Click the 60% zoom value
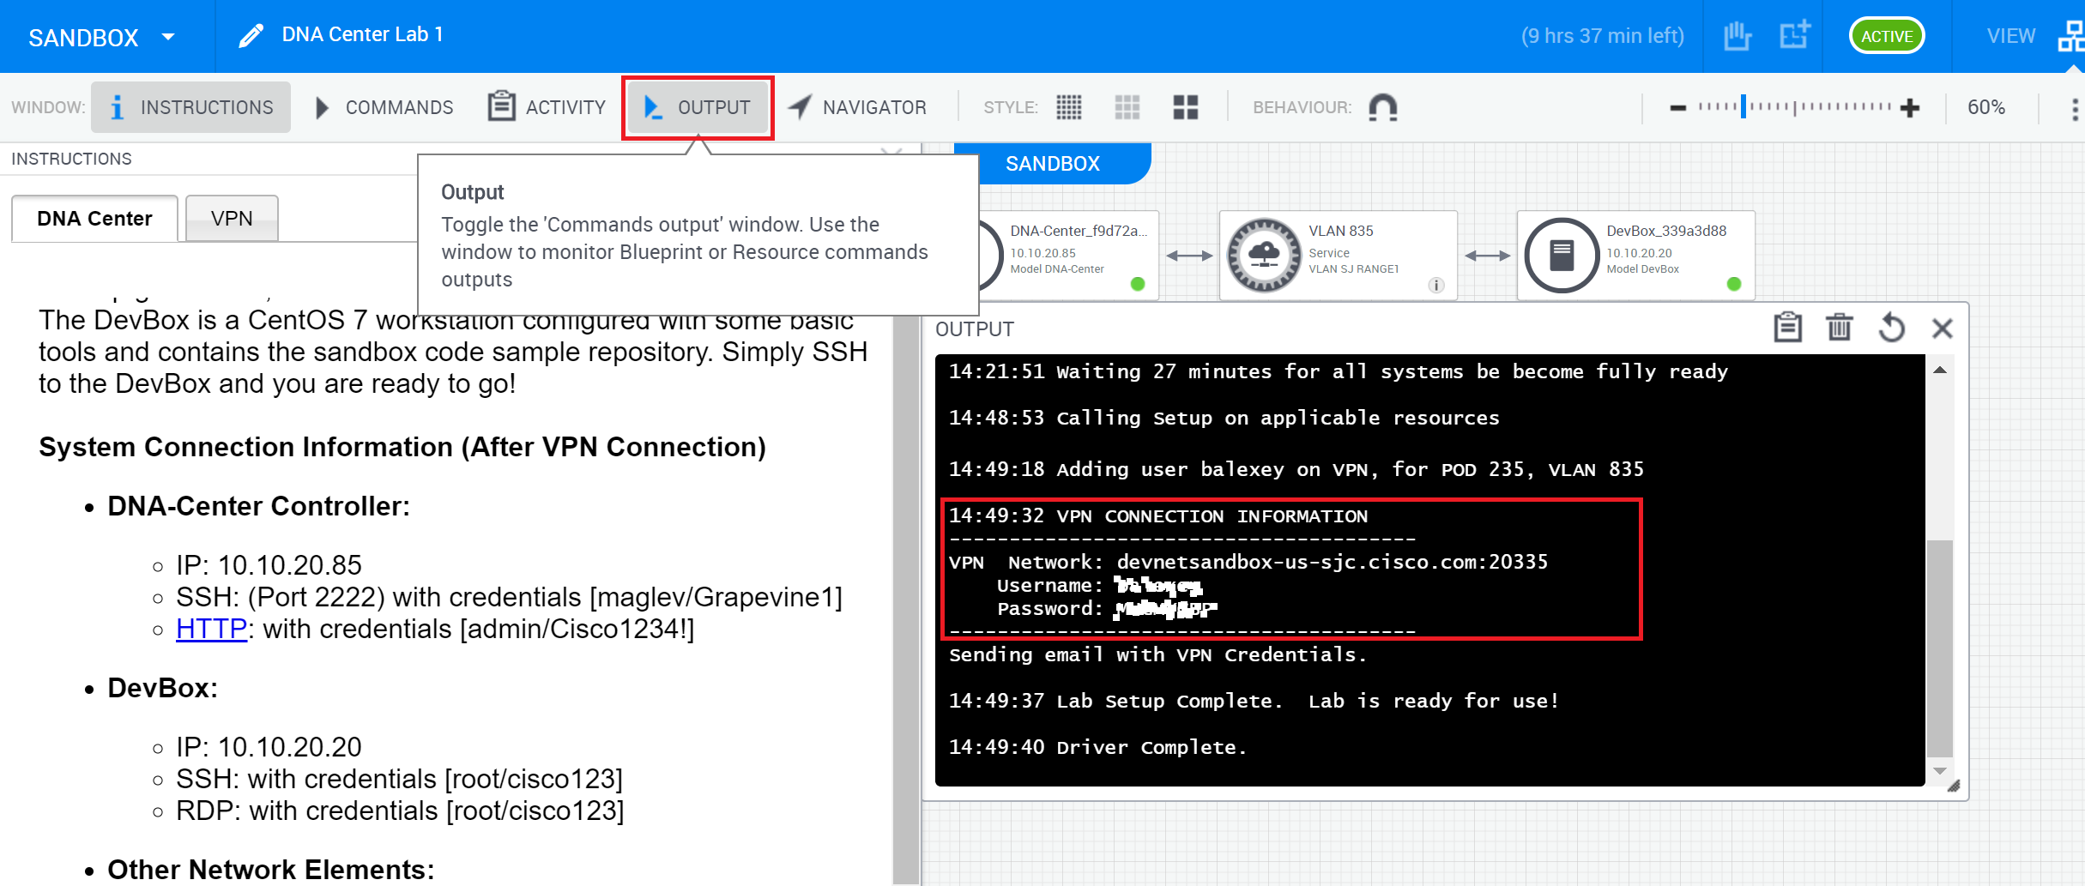This screenshot has height=886, width=2085. [1986, 107]
